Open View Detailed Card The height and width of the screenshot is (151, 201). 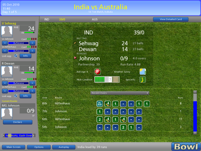[171, 19]
